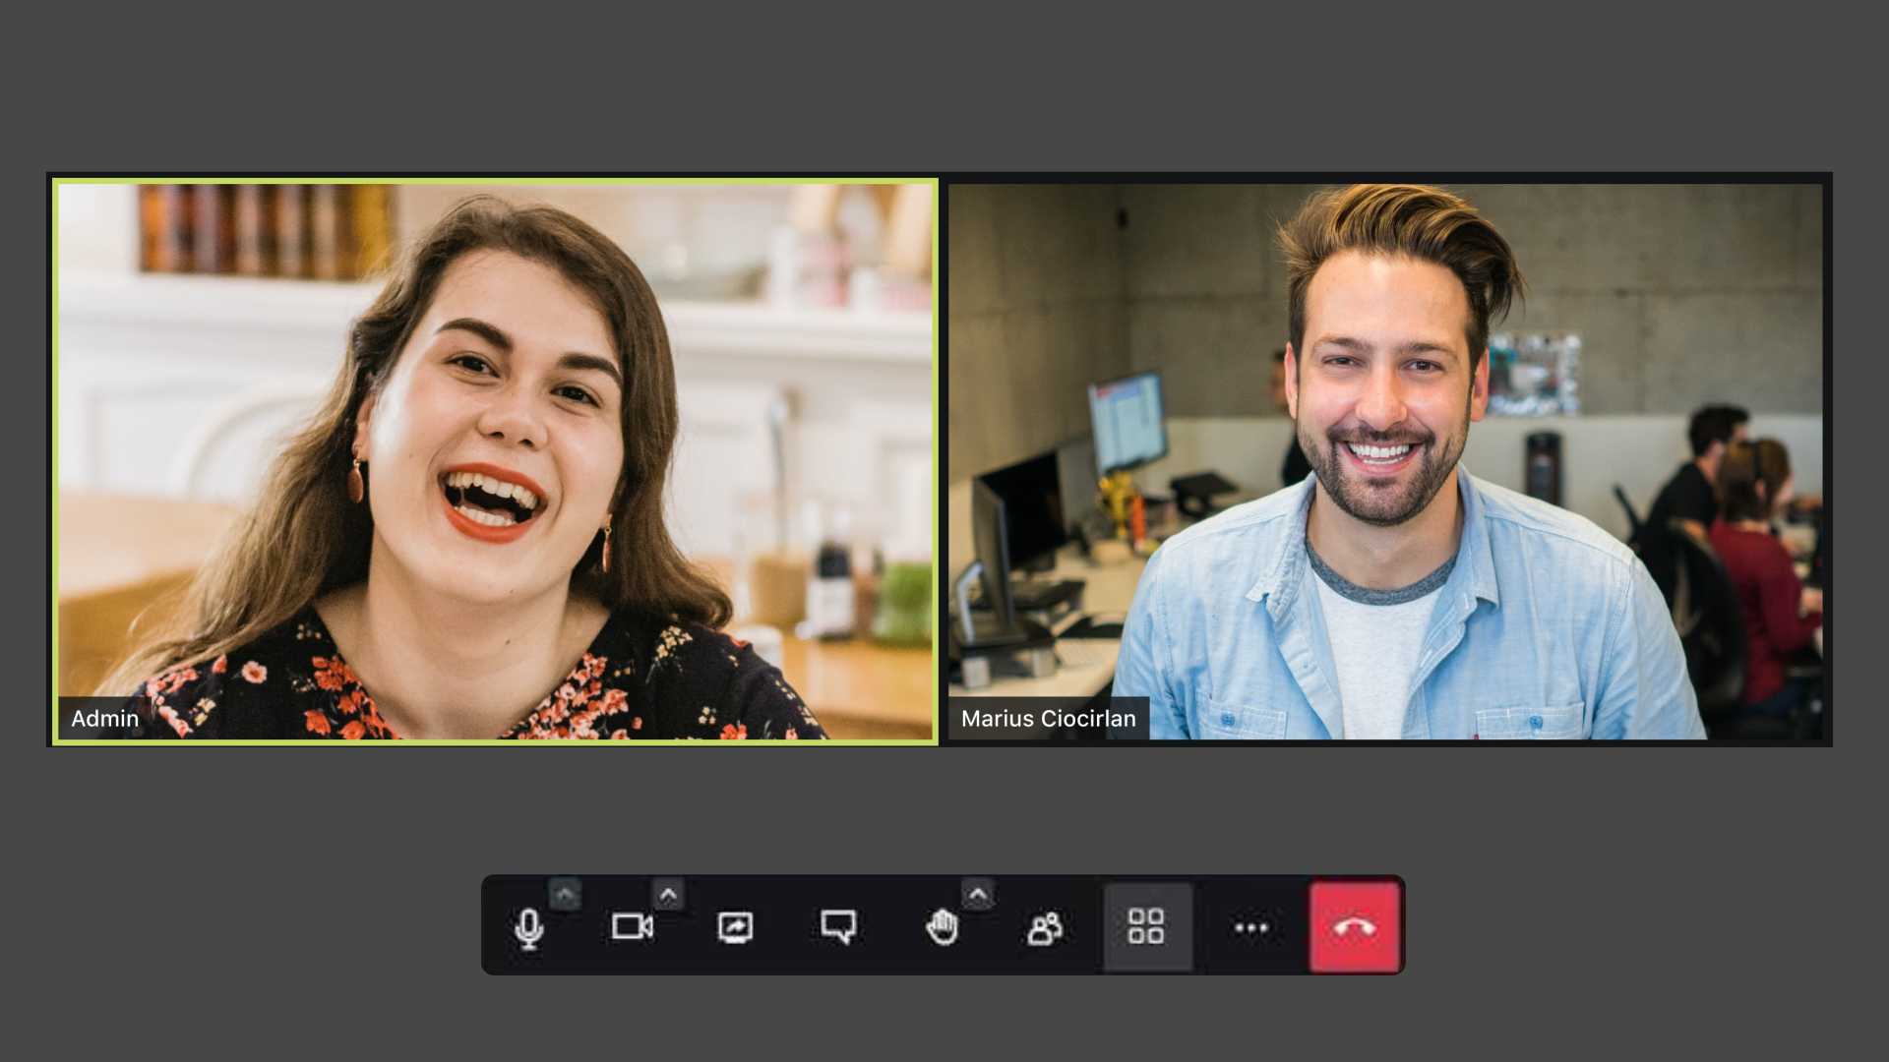Screen dimensions: 1889x1062
Task: Toggle tile view layout
Action: (1147, 927)
